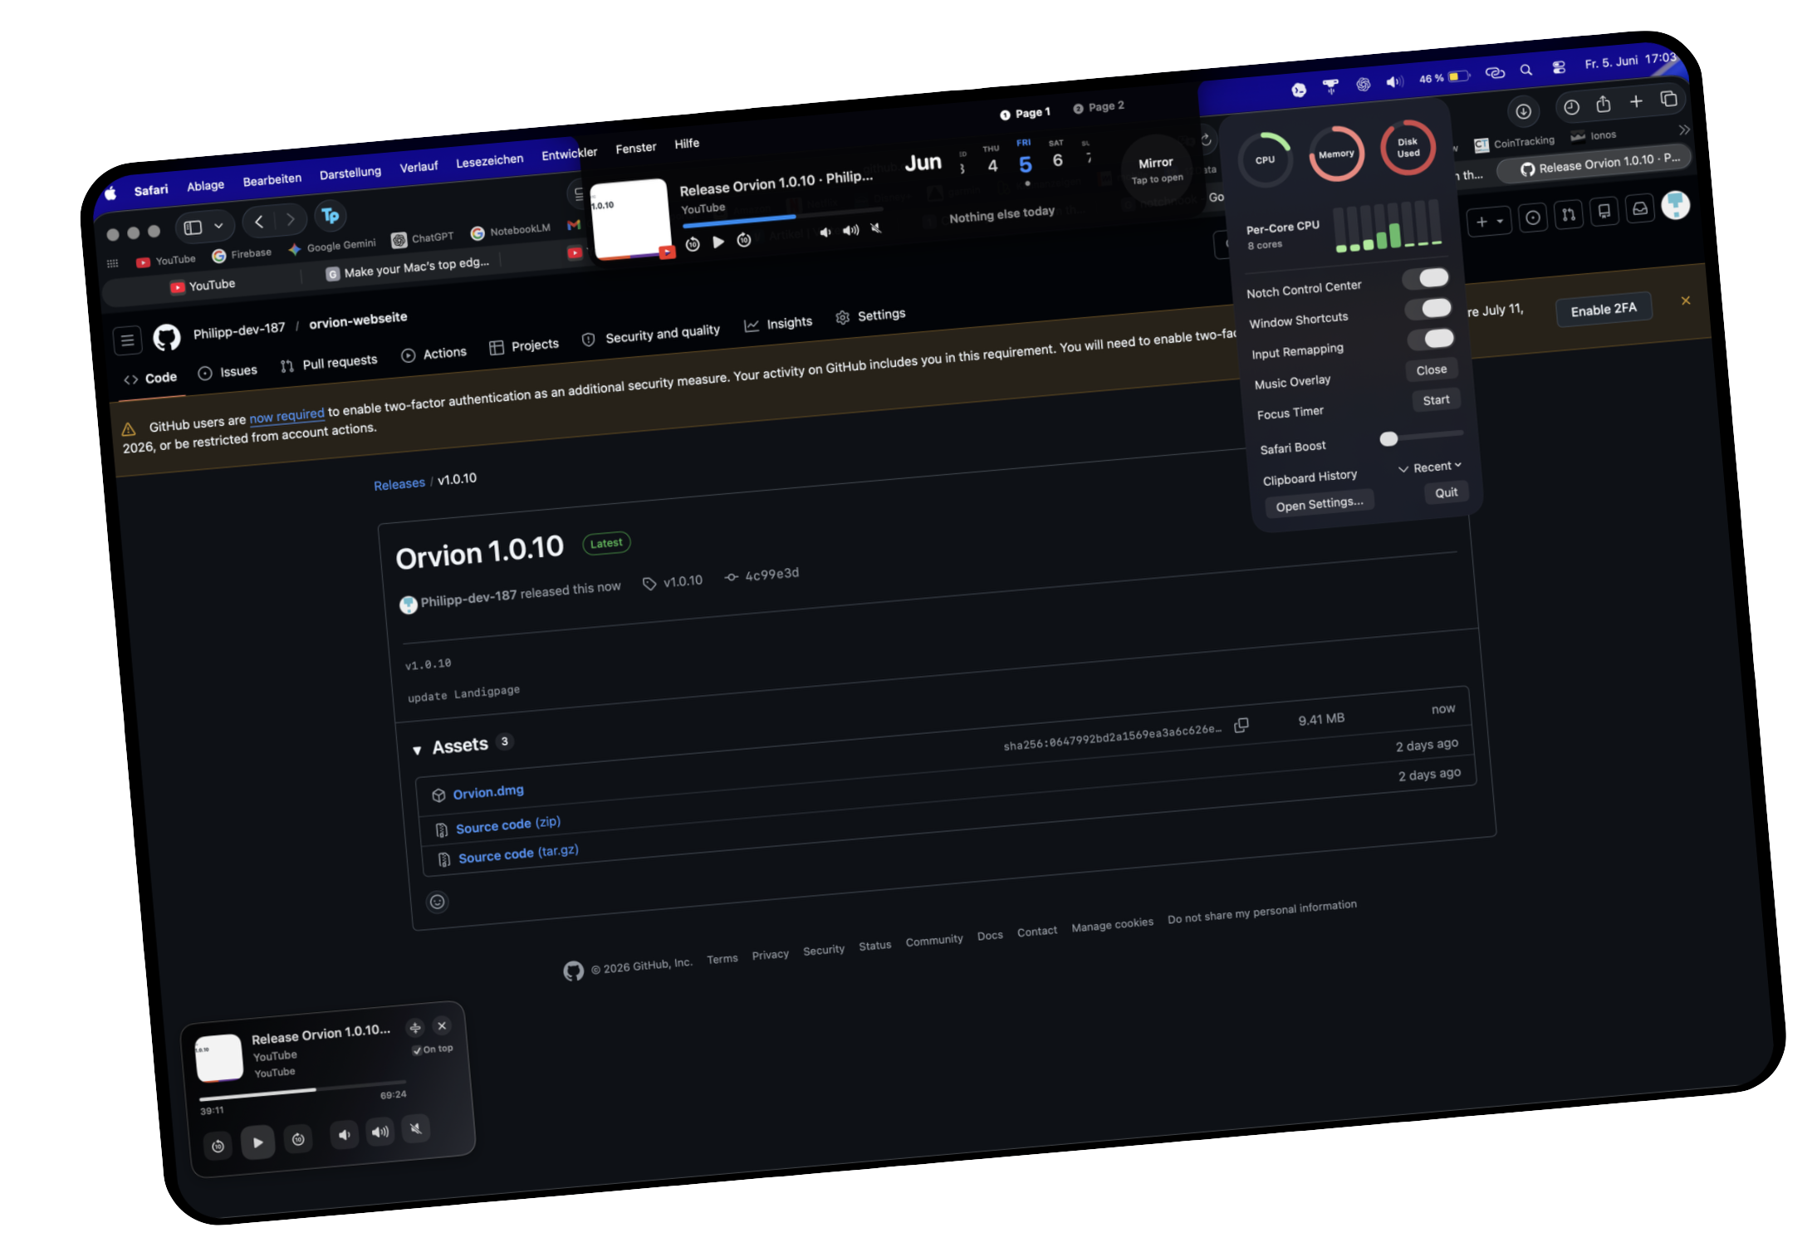
Task: Open the Firebase bookmark
Action: 242,254
